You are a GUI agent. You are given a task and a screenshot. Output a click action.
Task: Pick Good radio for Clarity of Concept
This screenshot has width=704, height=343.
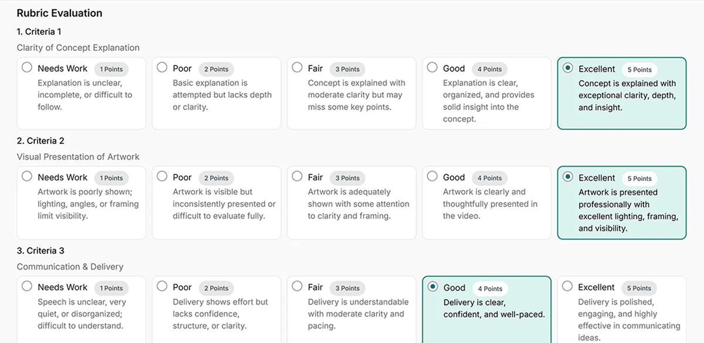tap(432, 67)
